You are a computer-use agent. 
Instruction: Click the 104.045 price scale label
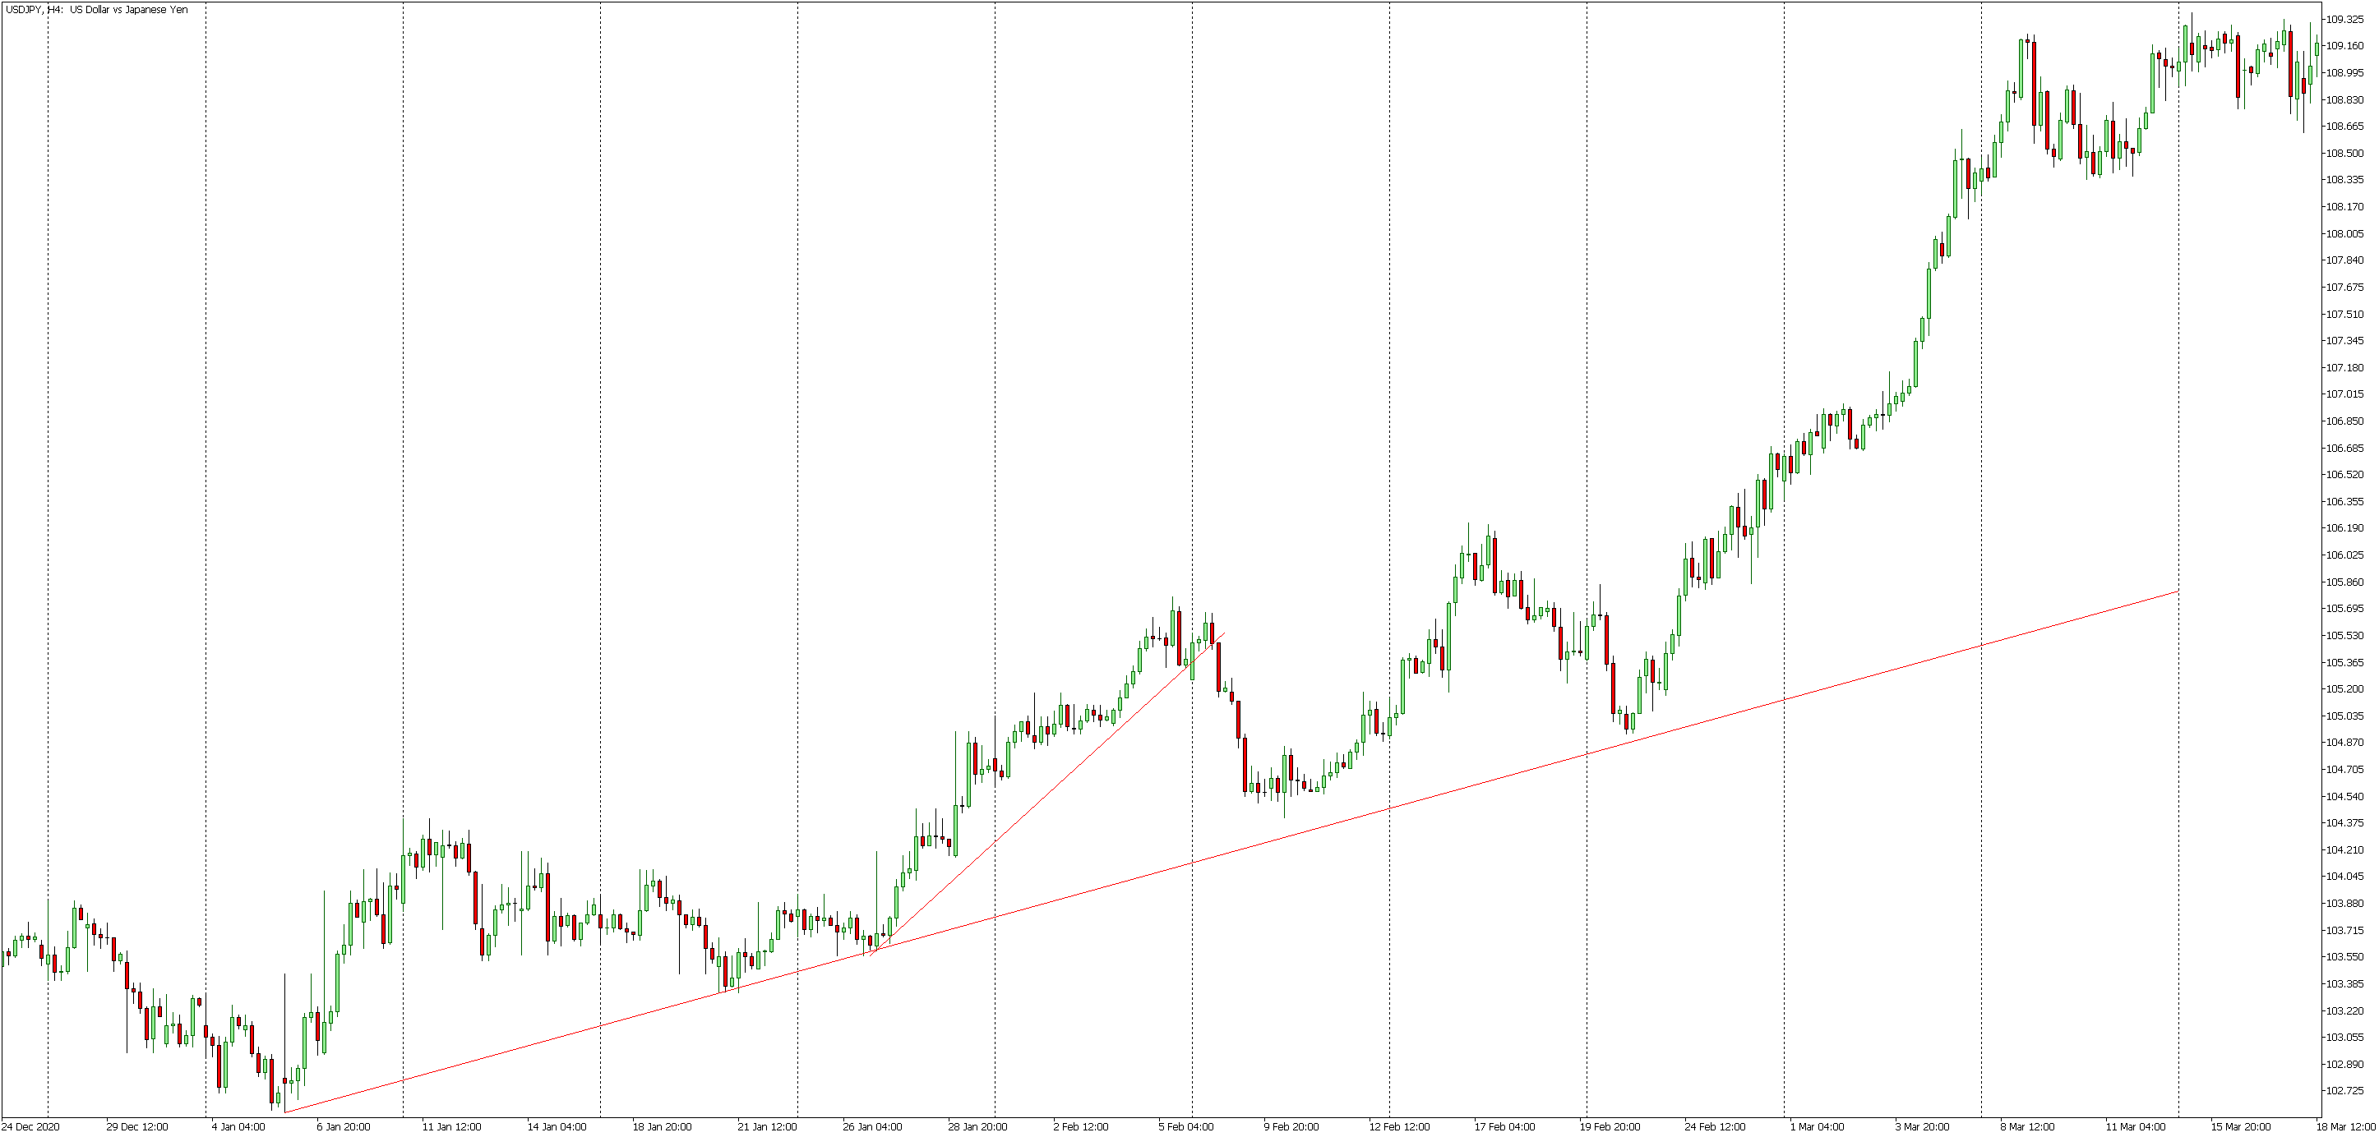point(2346,877)
